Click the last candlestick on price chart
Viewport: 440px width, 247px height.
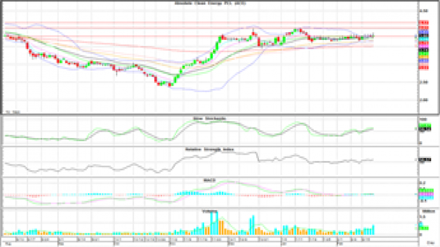[373, 36]
